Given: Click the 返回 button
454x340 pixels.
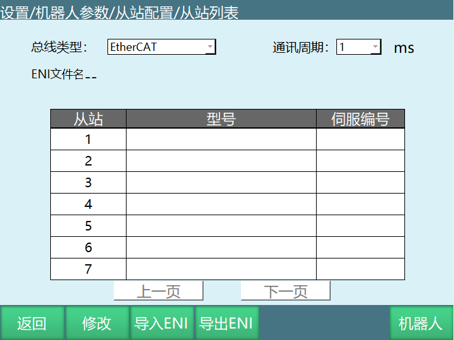Looking at the screenshot, I should tap(32, 323).
